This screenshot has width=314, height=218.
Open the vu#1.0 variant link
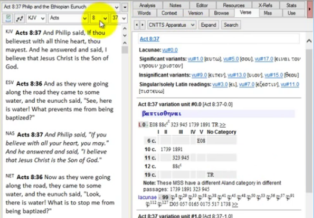195,59
